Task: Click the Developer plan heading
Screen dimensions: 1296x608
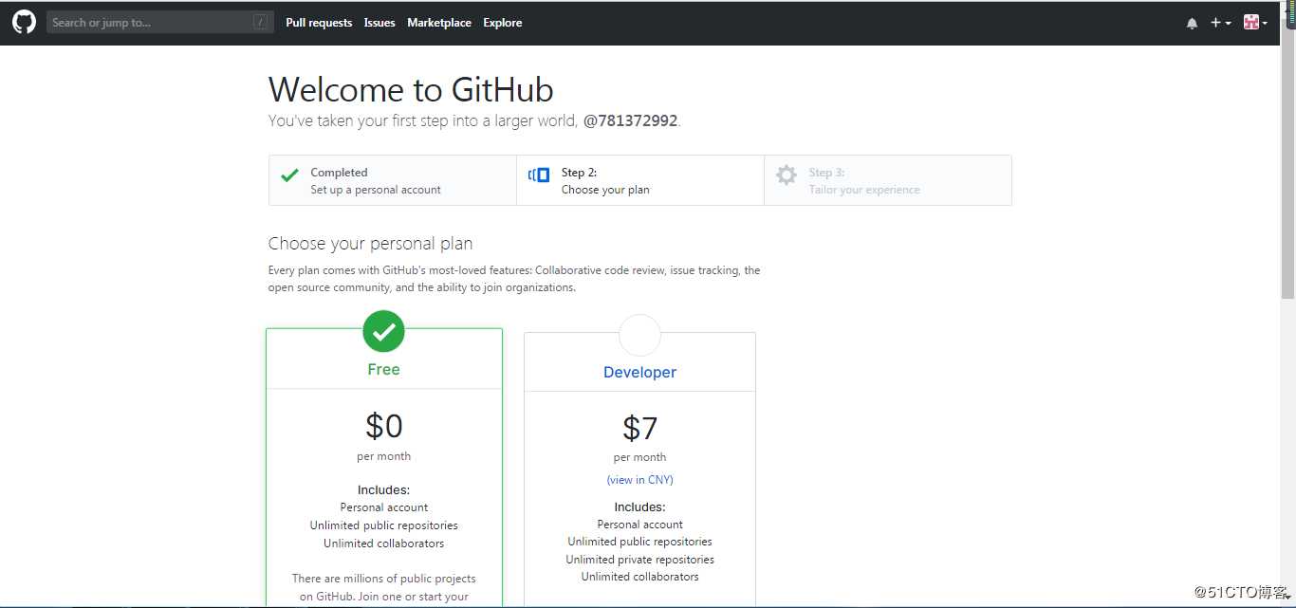Action: point(639,373)
